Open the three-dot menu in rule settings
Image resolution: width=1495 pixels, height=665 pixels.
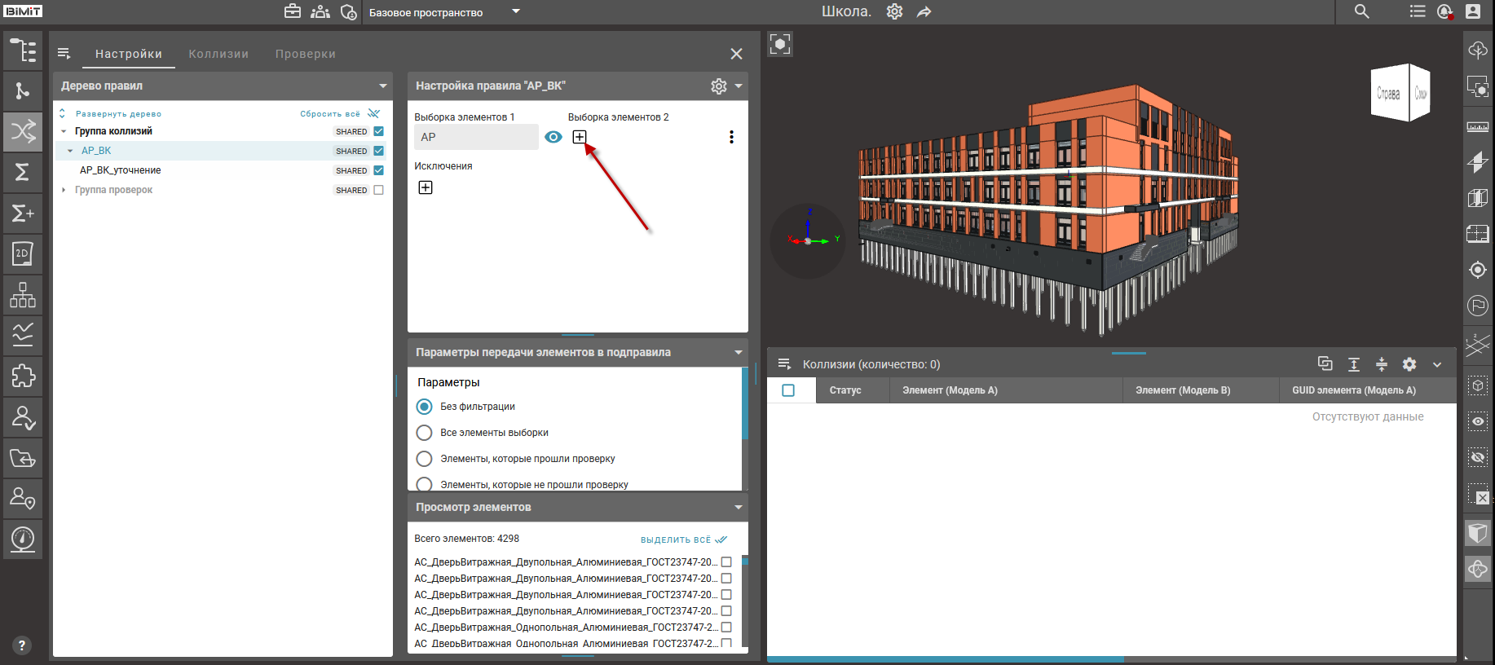731,137
